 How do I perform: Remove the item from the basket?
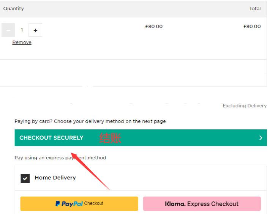click(x=22, y=42)
